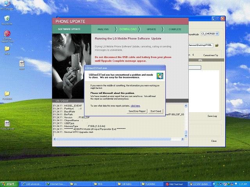Viewport: 250px width, 187px height.
Task: Click the woman-with-phone promotional image
Action: (x=71, y=66)
